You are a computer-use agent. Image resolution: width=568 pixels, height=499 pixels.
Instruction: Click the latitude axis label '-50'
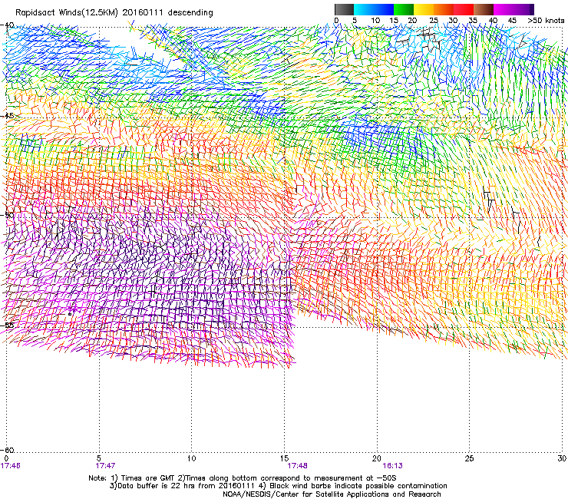(x=7, y=215)
